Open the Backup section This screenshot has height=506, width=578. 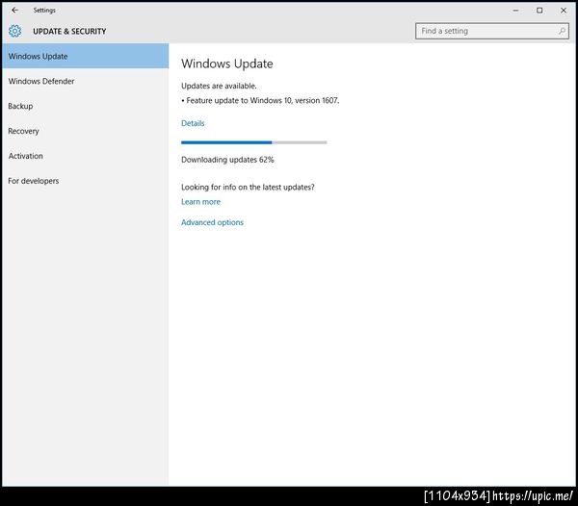(86, 106)
